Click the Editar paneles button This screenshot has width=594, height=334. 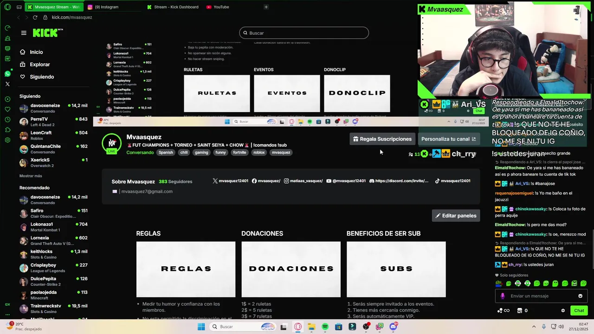(456, 215)
